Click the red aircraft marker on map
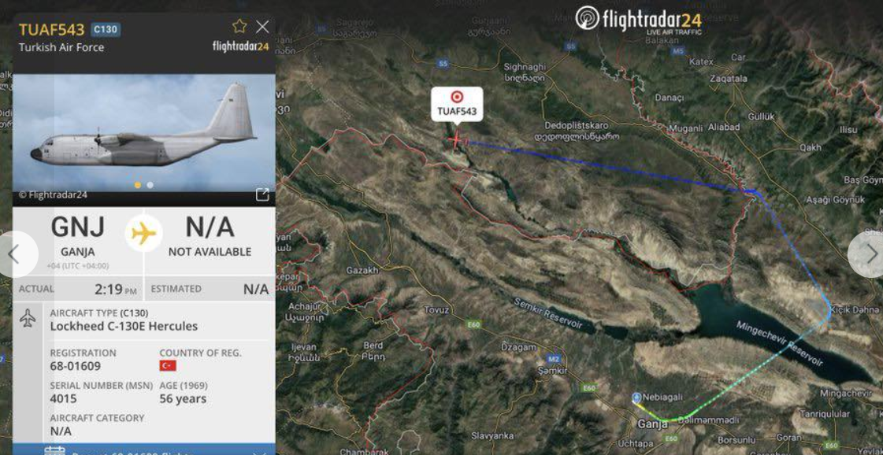Viewport: 883px width, 455px height. click(x=455, y=139)
